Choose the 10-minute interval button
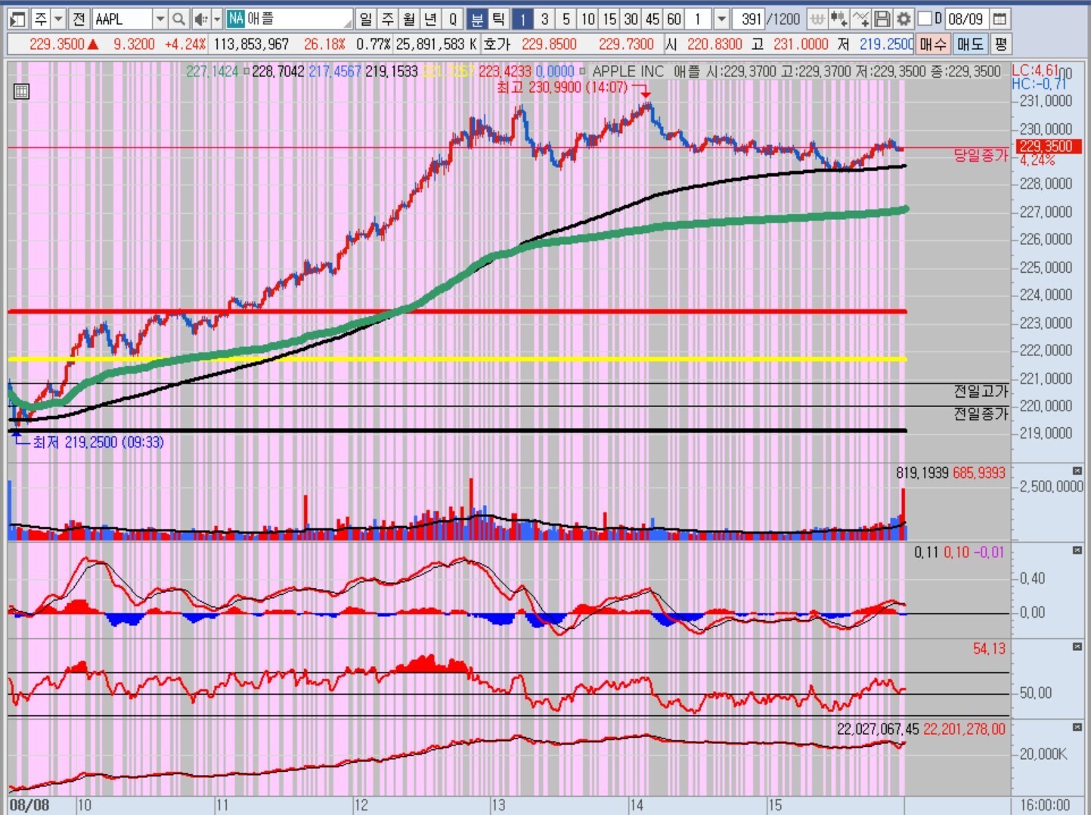The height and width of the screenshot is (815, 1091). 587,19
